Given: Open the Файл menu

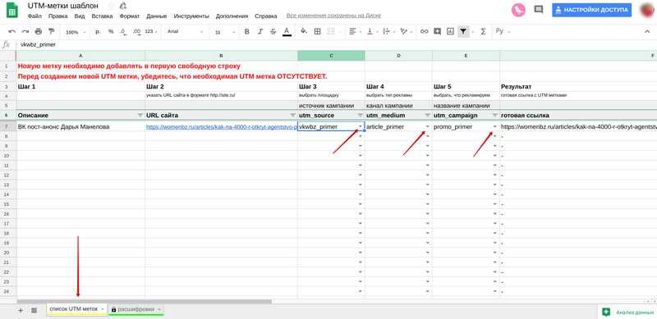Looking at the screenshot, I should point(34,16).
